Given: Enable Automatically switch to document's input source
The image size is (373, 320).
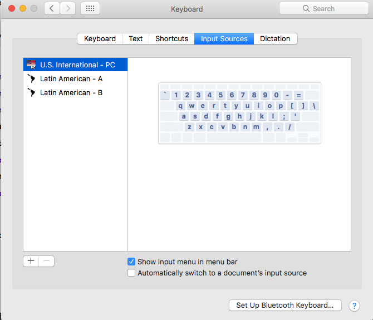Looking at the screenshot, I should pyautogui.click(x=131, y=273).
